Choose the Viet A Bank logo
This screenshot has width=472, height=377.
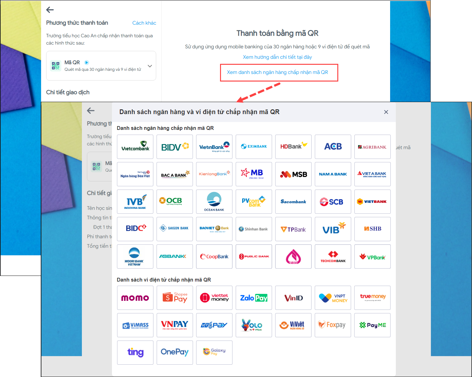(x=372, y=174)
